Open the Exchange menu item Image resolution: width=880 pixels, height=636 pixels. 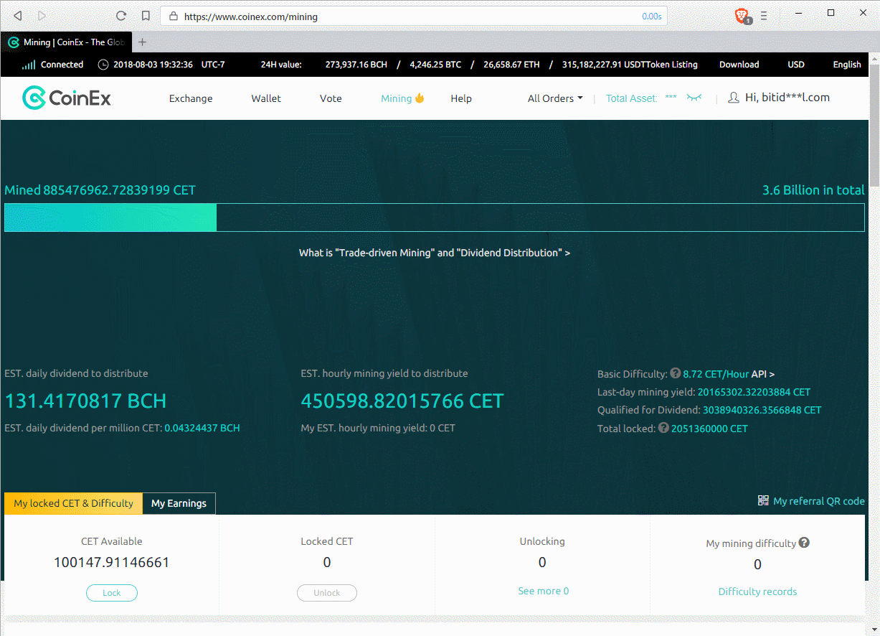coord(191,98)
